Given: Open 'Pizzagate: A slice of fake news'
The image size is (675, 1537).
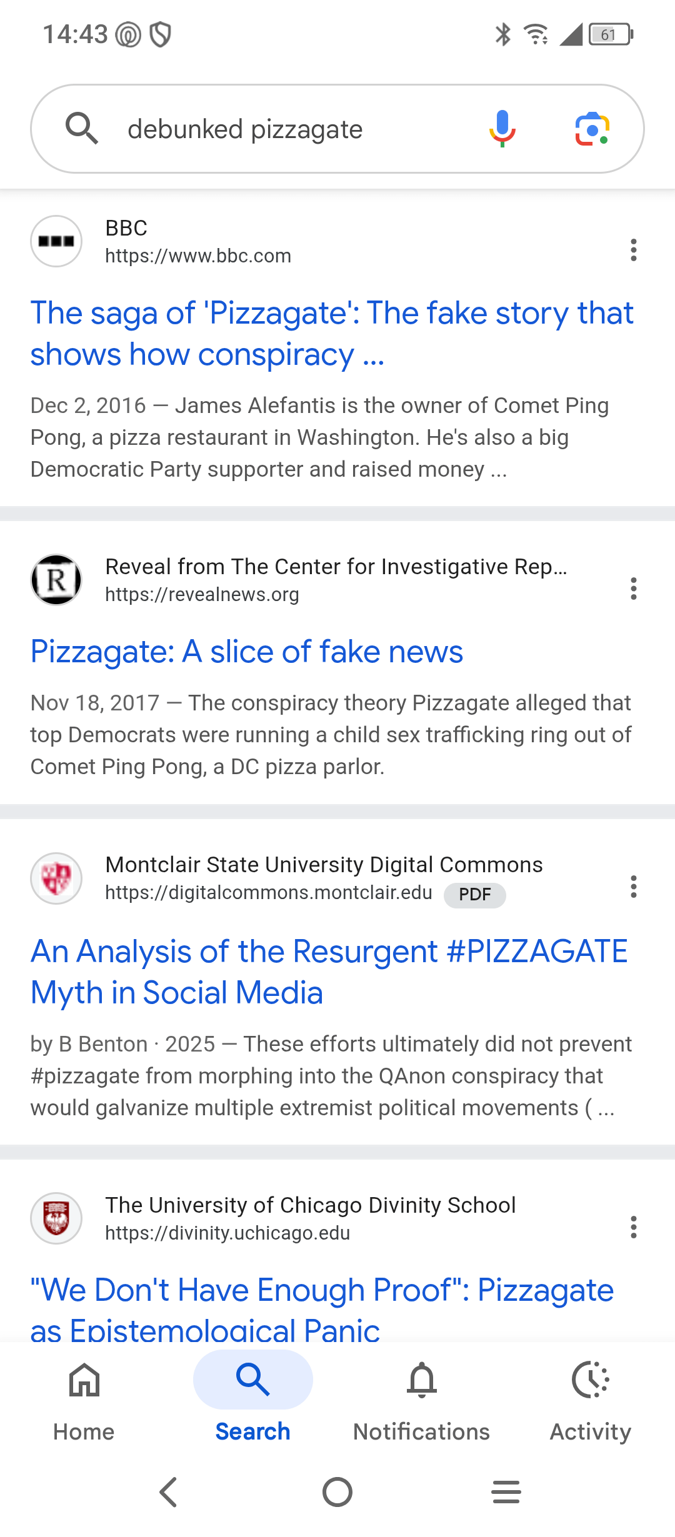Looking at the screenshot, I should (x=247, y=652).
